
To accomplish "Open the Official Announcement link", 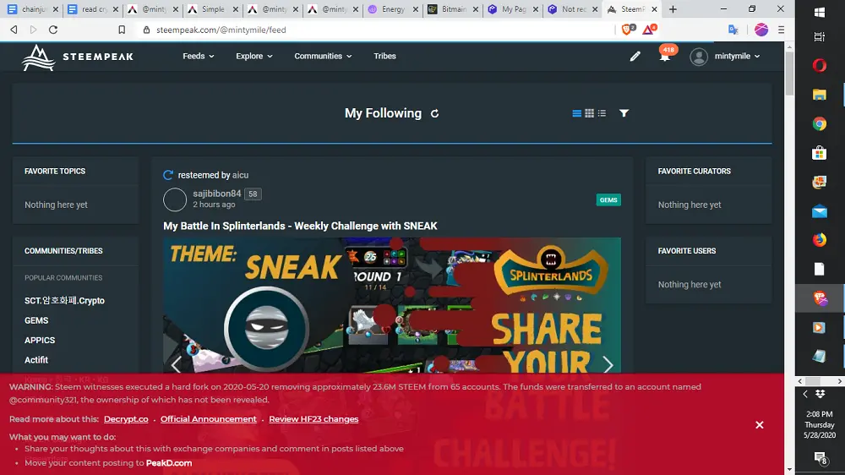I will pyautogui.click(x=208, y=419).
